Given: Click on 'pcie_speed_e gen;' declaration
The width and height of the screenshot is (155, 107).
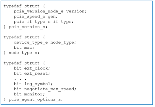Looking at the screenshot, I should click(36, 17).
